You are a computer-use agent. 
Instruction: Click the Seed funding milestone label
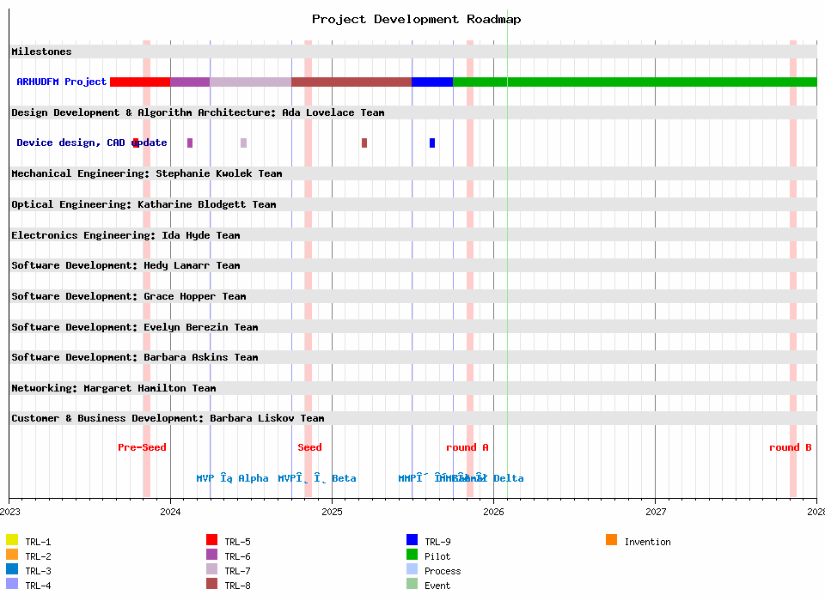click(x=309, y=447)
